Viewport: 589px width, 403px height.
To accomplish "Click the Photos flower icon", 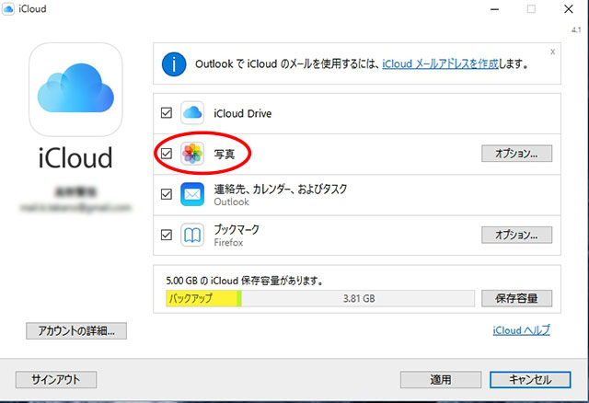I will 192,154.
